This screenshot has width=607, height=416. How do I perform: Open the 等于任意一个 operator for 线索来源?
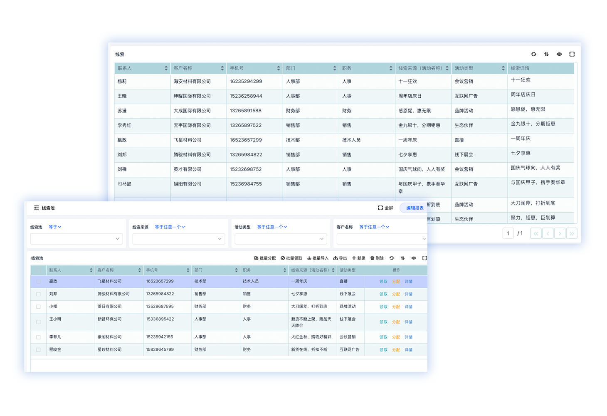(170, 227)
